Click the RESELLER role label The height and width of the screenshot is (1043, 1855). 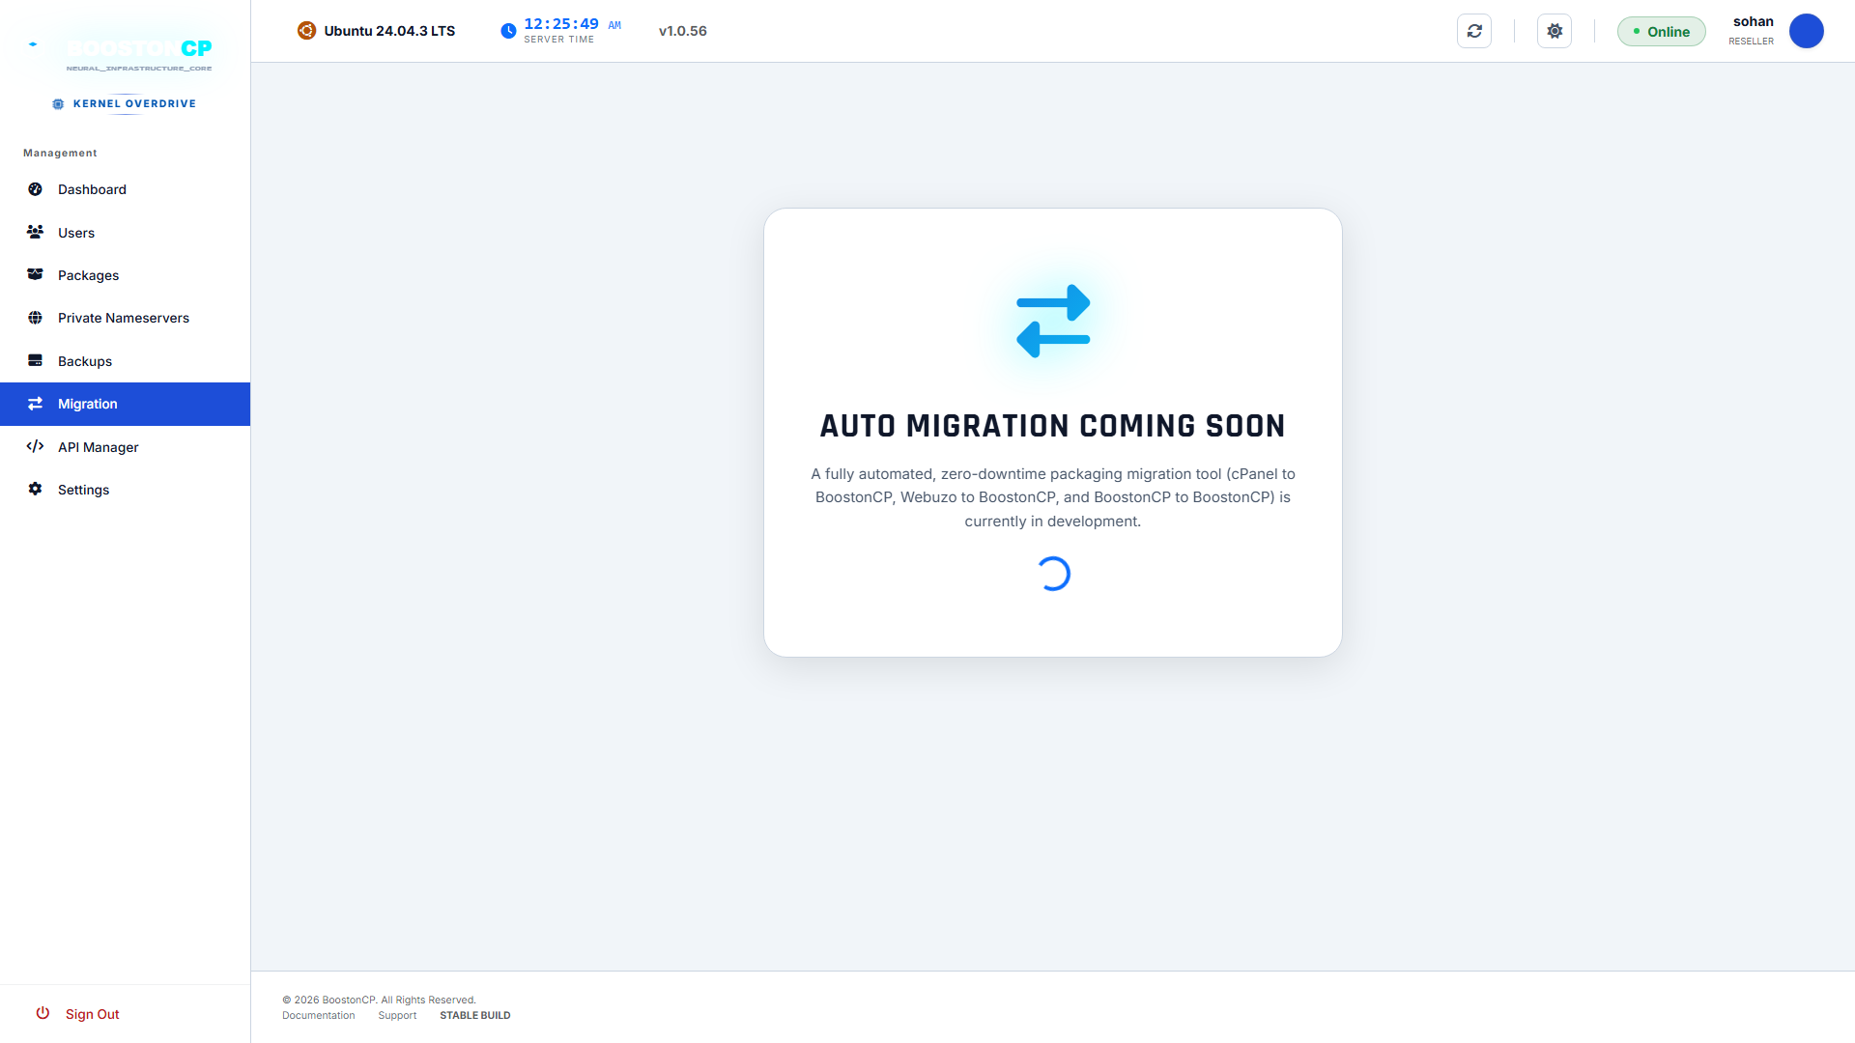tap(1751, 42)
